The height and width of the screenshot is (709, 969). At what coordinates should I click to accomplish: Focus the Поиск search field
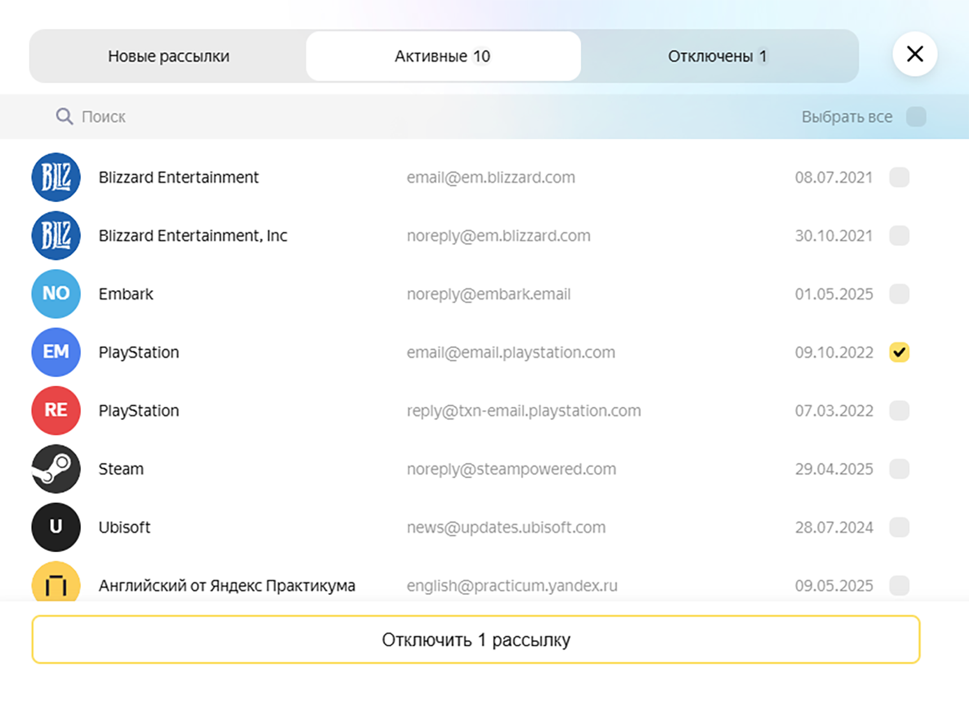(408, 117)
